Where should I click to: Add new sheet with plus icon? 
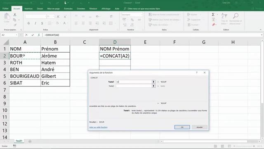click(30, 141)
